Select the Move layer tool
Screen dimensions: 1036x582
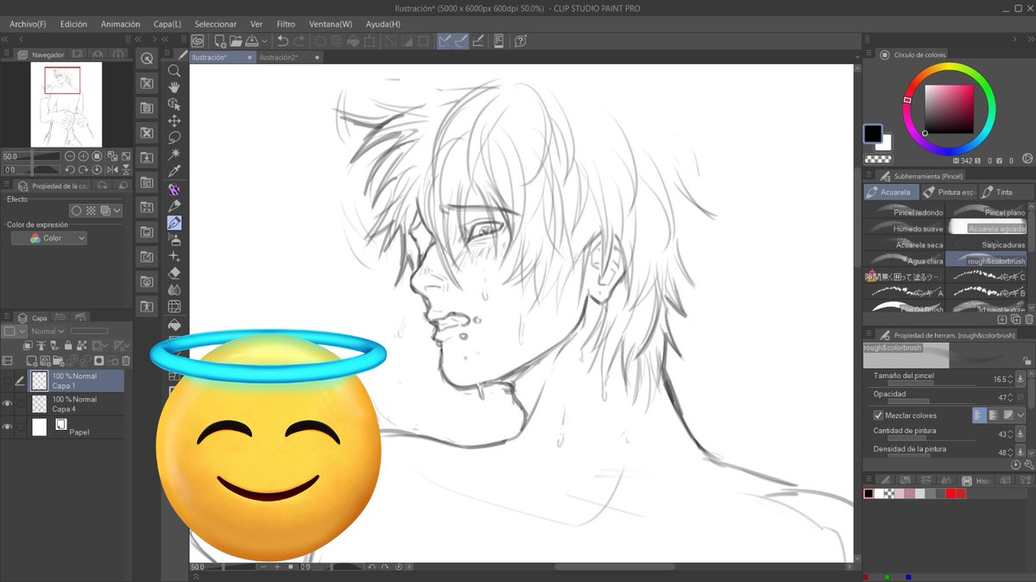174,121
